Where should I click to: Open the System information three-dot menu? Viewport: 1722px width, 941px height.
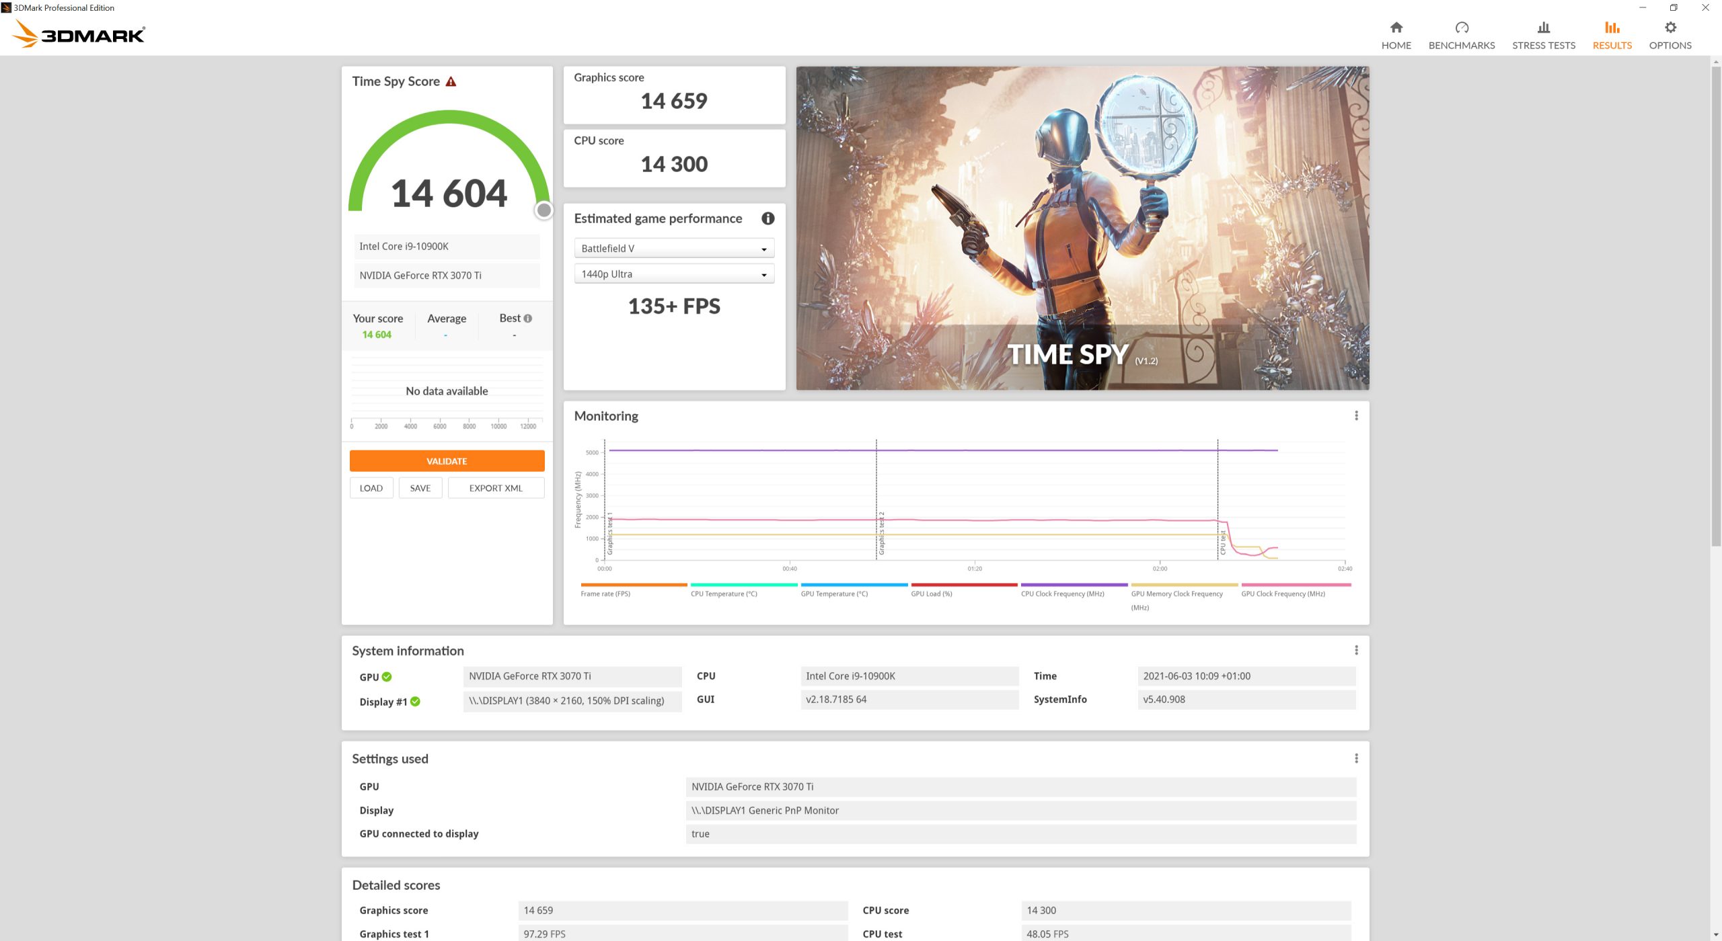point(1356,651)
